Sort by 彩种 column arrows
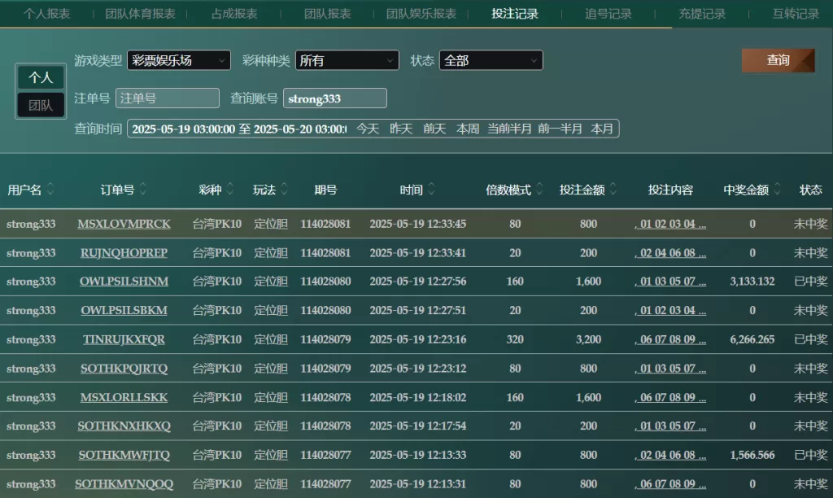 (230, 189)
